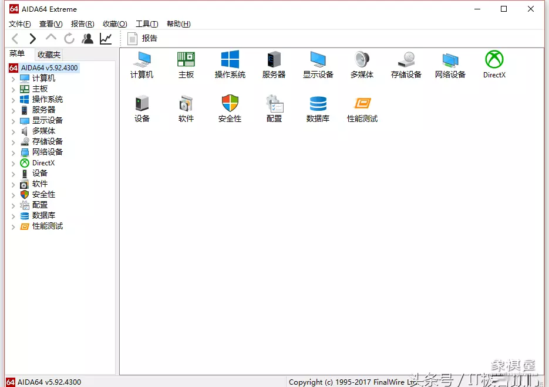Expand the 多媒体 tree node
This screenshot has height=387, width=549.
pos(14,132)
